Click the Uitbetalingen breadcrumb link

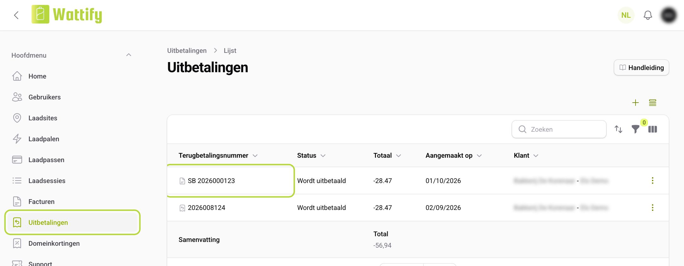click(x=187, y=51)
